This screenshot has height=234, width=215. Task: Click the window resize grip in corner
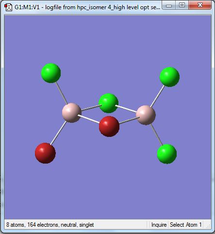[208, 226]
